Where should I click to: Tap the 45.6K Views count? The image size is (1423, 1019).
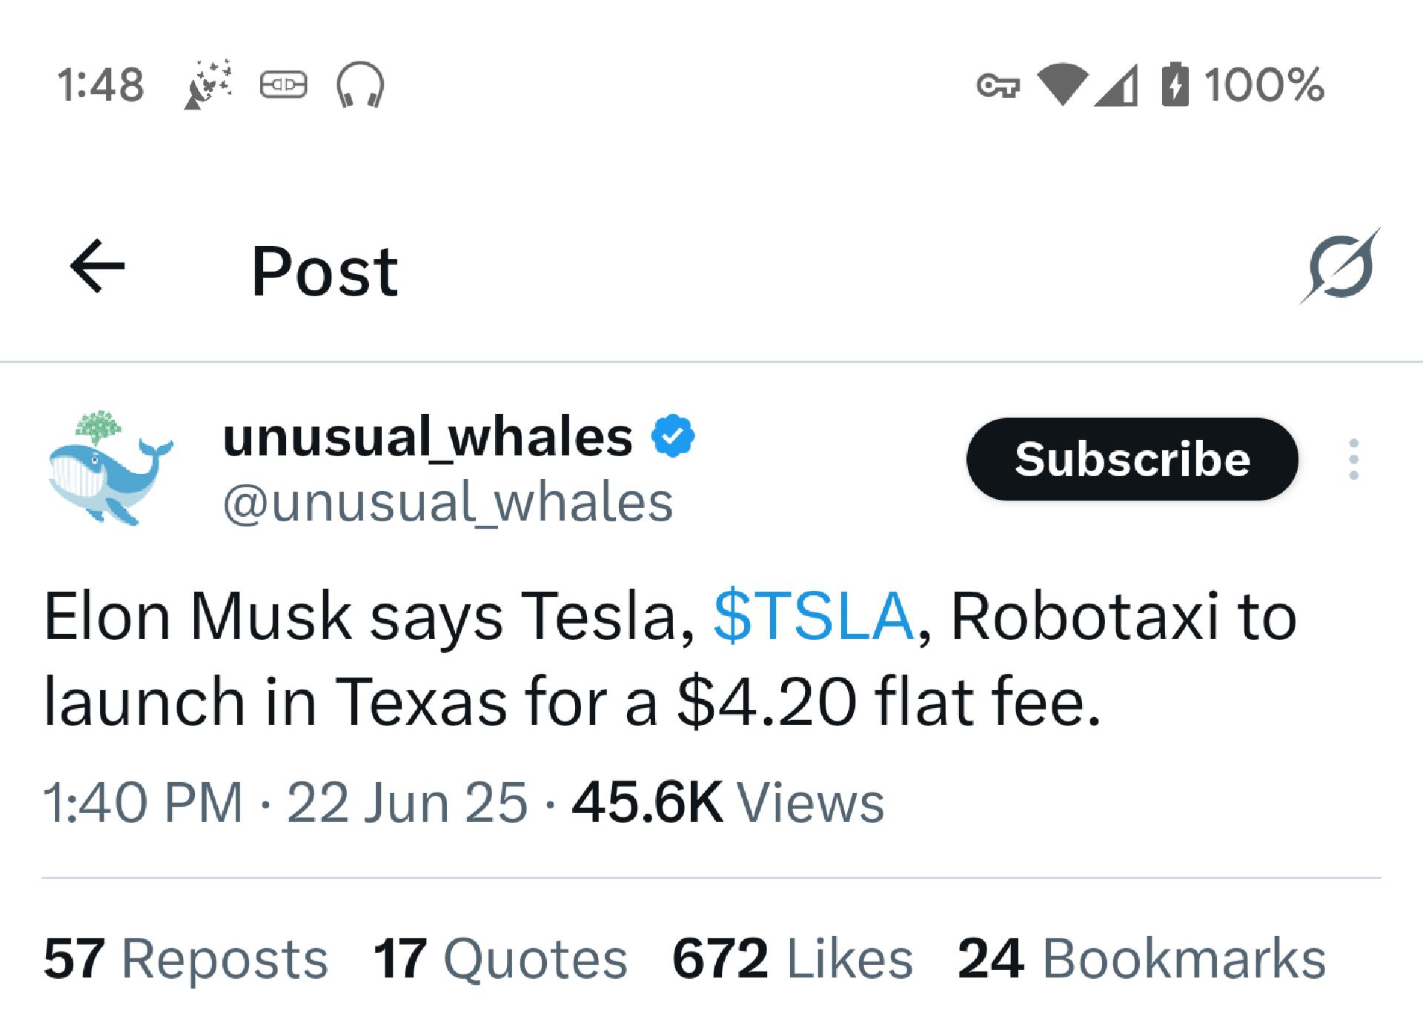[728, 803]
